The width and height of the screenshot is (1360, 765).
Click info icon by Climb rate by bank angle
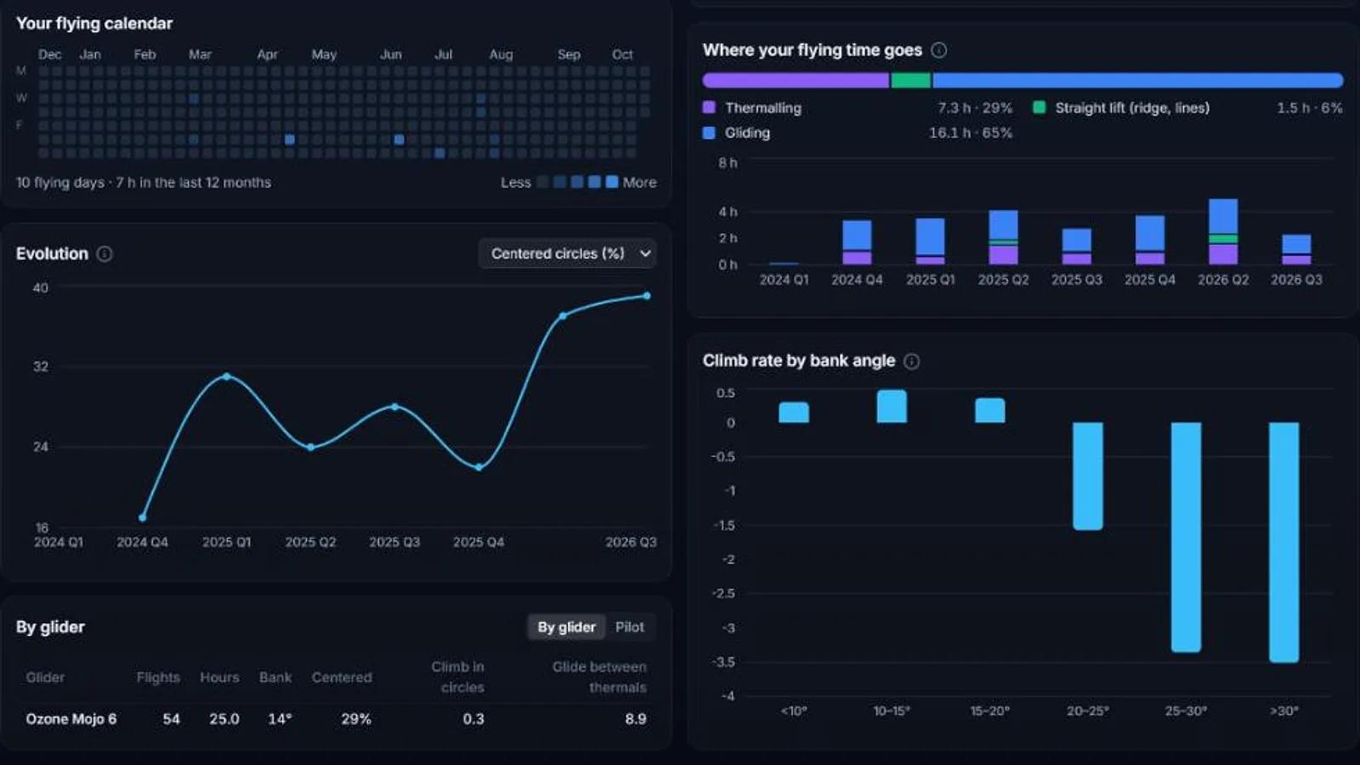(x=911, y=361)
